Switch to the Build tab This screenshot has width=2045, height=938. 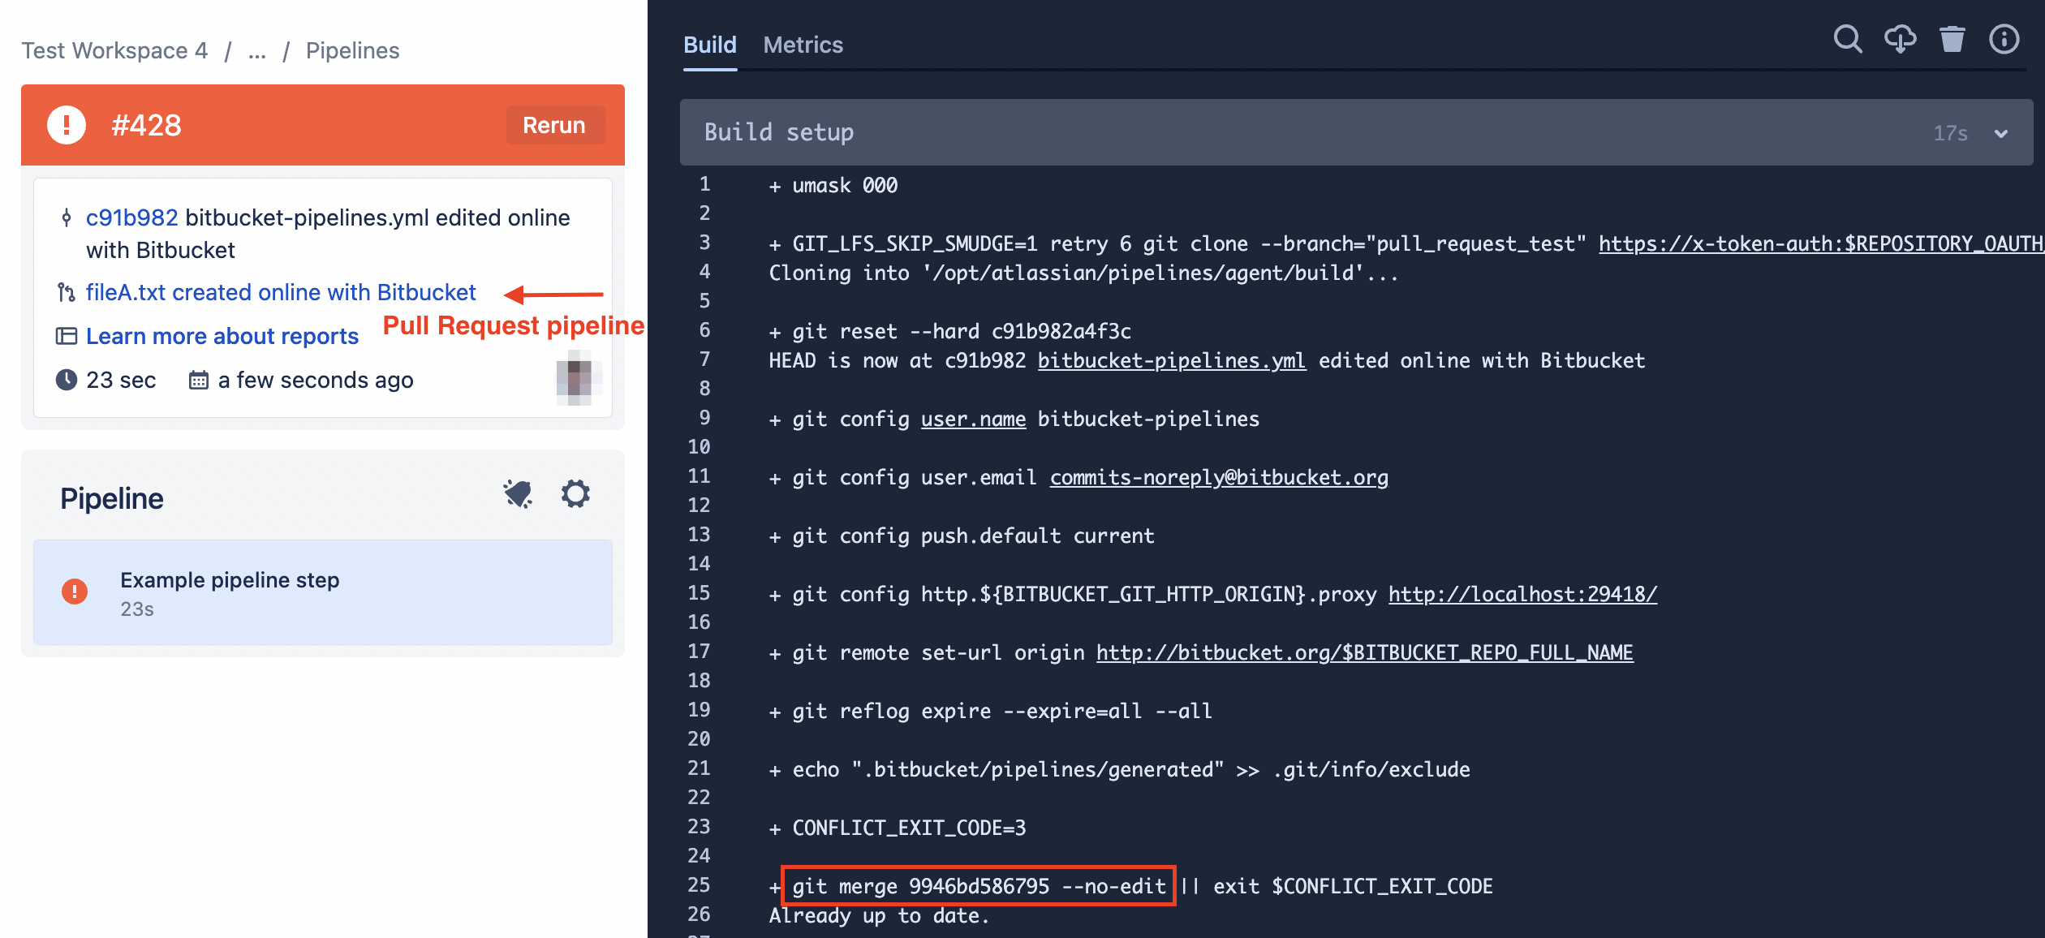709,45
